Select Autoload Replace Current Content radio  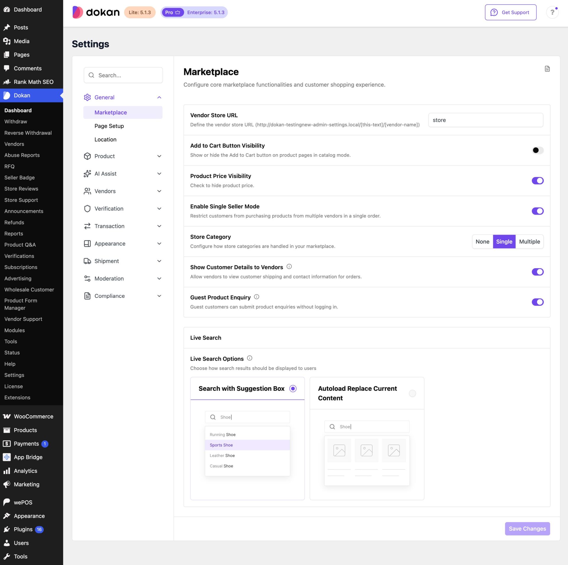[412, 393]
